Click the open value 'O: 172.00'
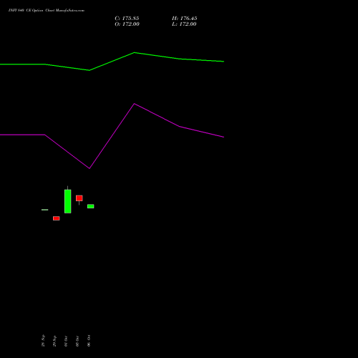This screenshot has height=358, width=358. click(x=127, y=24)
